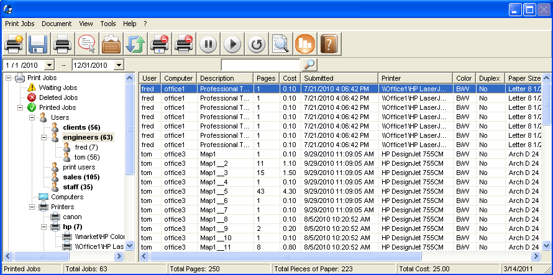553x275 pixels.
Task: Sort by the Computer column header
Action: (x=179, y=78)
